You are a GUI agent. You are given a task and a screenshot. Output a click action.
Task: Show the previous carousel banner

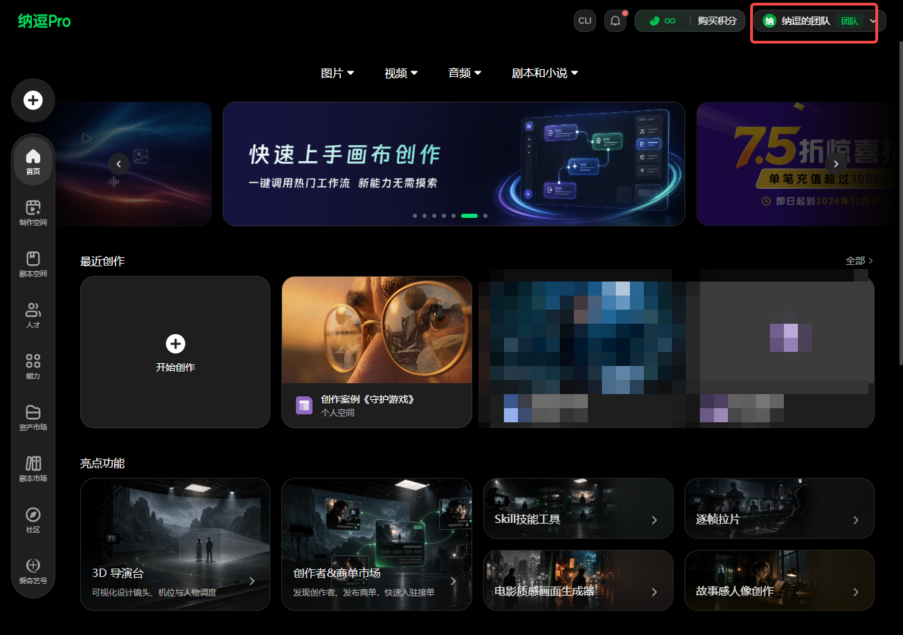coord(119,164)
